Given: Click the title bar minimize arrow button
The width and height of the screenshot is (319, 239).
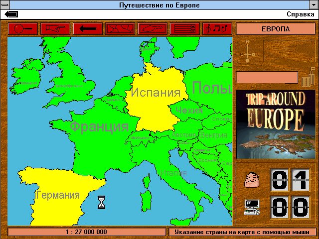Looking at the screenshot, I should (314, 5).
